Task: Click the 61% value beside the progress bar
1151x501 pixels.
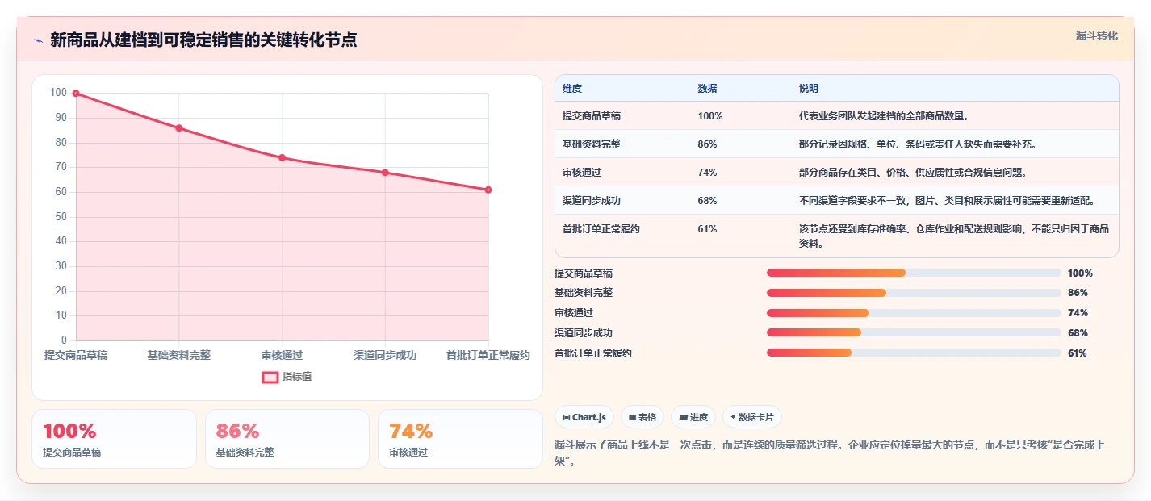Action: coord(1078,353)
